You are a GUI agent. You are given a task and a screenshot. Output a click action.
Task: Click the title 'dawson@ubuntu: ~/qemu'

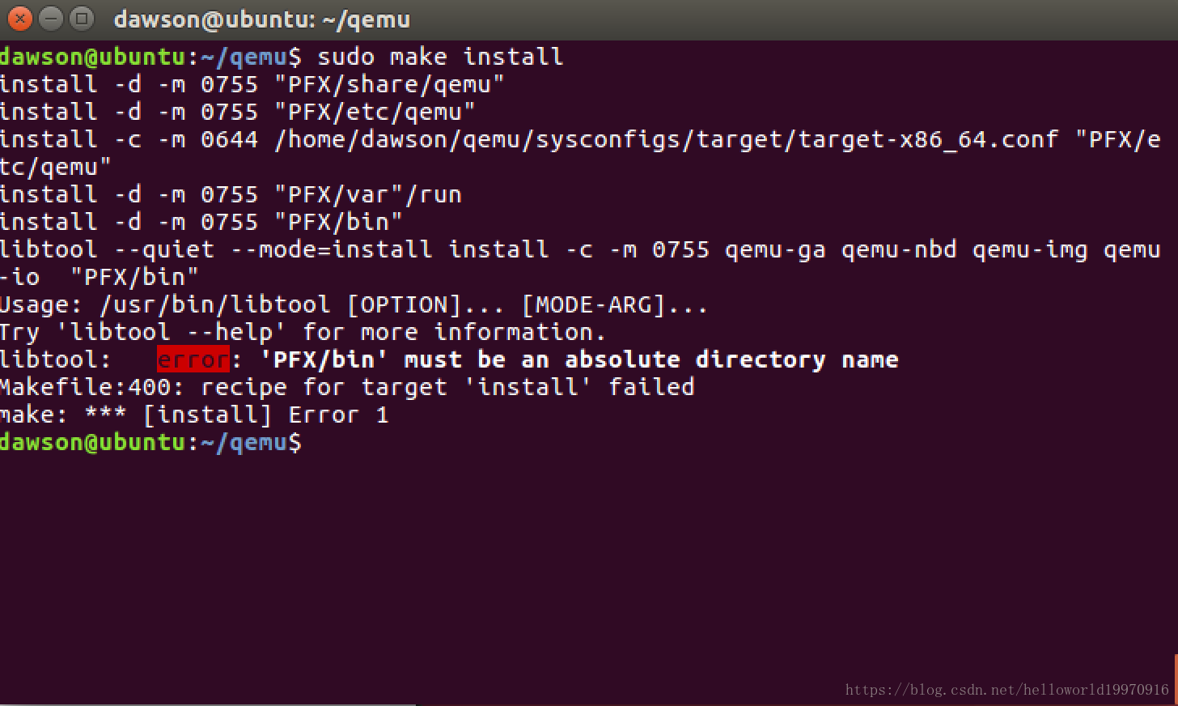point(262,19)
